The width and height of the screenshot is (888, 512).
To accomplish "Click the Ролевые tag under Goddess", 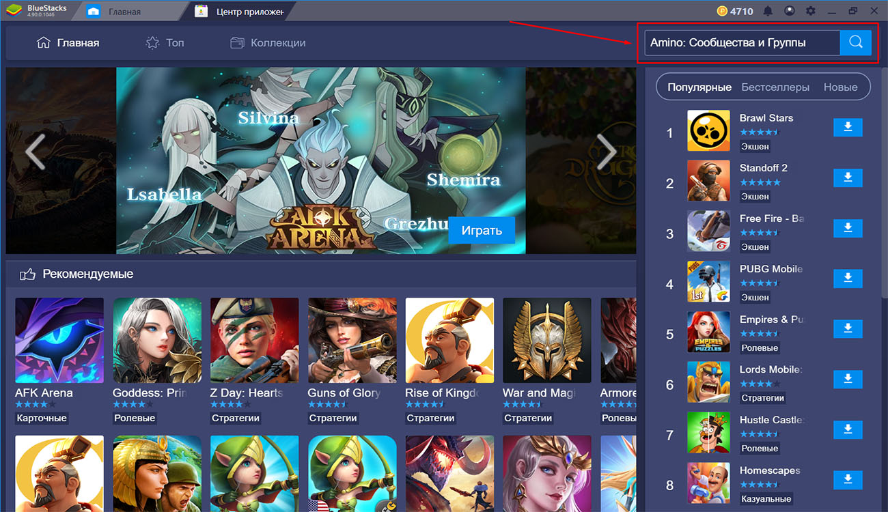I will [x=135, y=418].
